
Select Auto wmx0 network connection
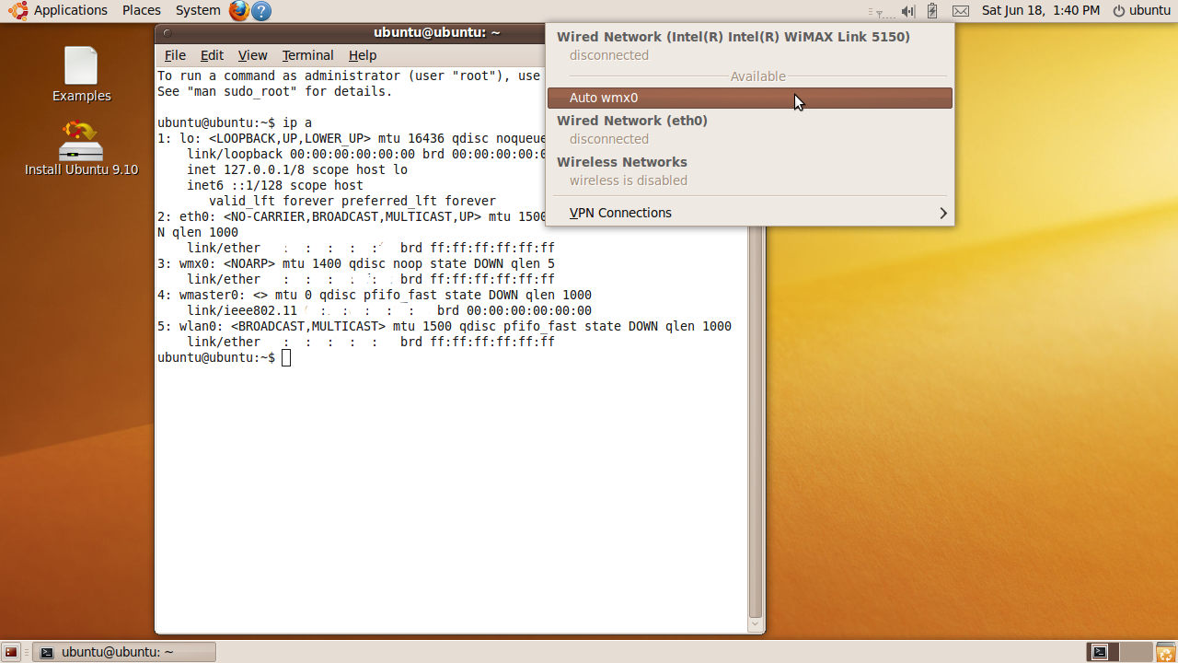(x=749, y=98)
